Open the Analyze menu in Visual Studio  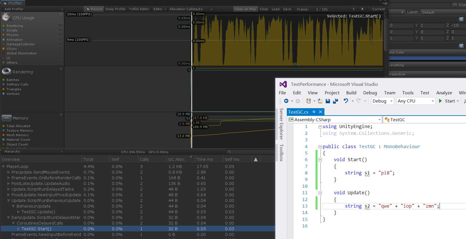tap(444, 93)
